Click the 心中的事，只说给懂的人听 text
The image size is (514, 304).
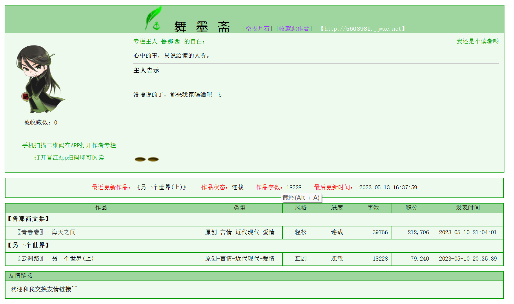click(172, 55)
